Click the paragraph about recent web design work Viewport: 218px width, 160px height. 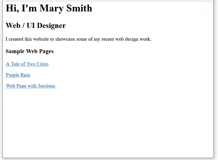(x=78, y=39)
